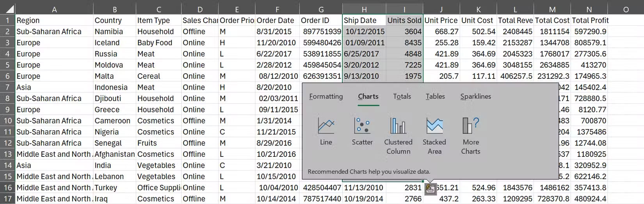Select cell containing Namibia
644x204 pixels.
[114, 32]
